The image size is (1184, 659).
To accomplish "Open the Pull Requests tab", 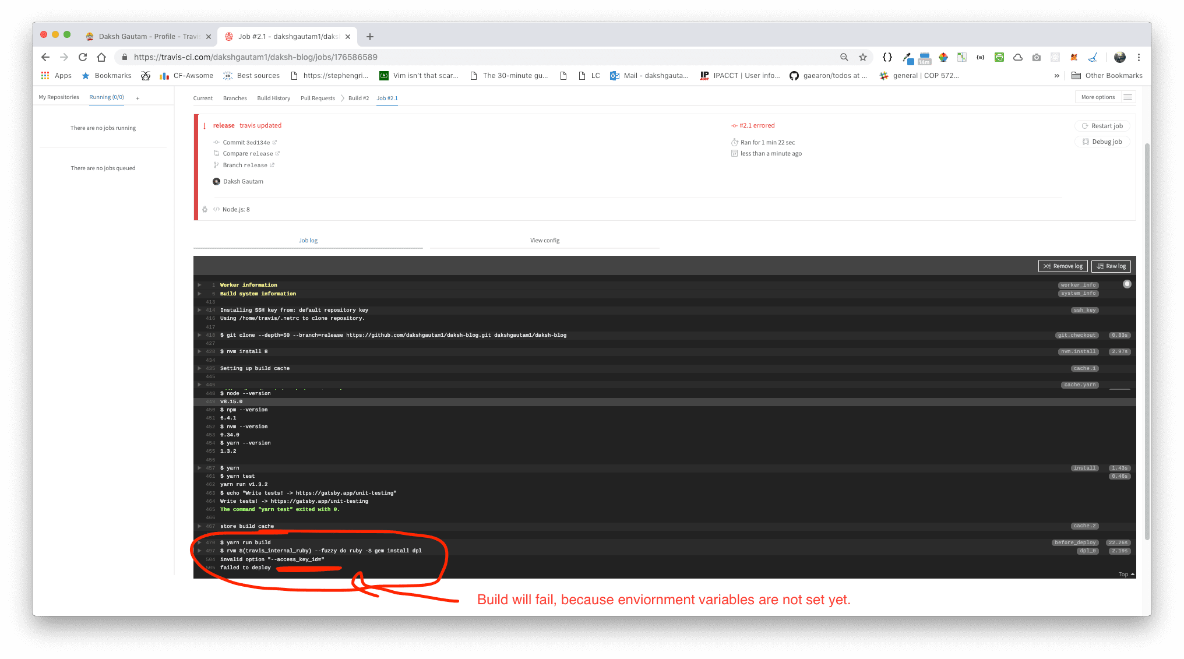I will point(318,98).
